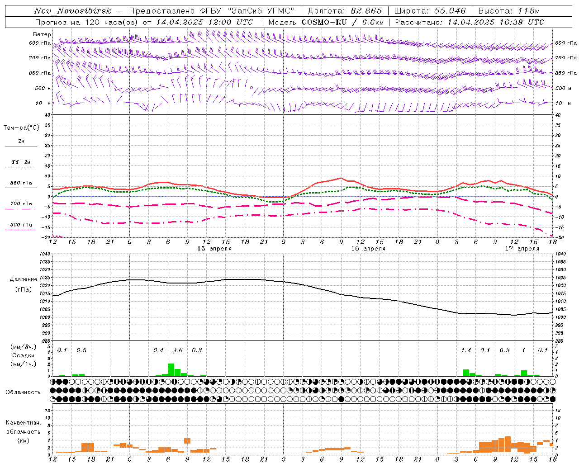The height and width of the screenshot is (463, 579).
Task: Click the '2м' legend entry
Action: [21, 142]
